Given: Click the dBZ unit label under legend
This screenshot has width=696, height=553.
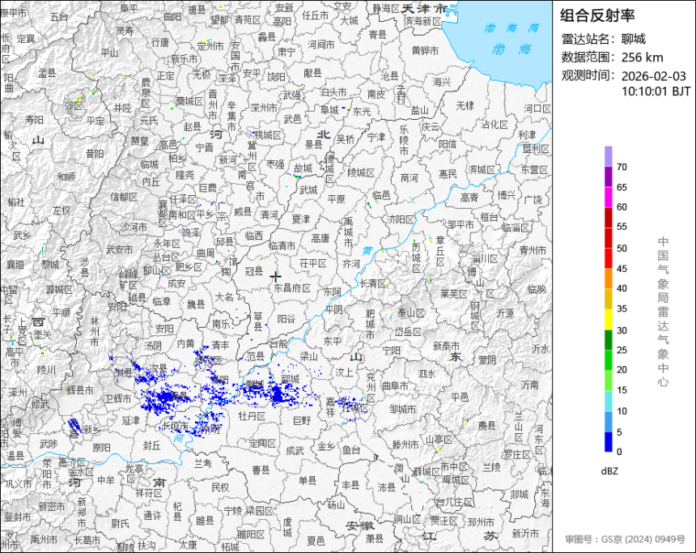Looking at the screenshot, I should [609, 471].
